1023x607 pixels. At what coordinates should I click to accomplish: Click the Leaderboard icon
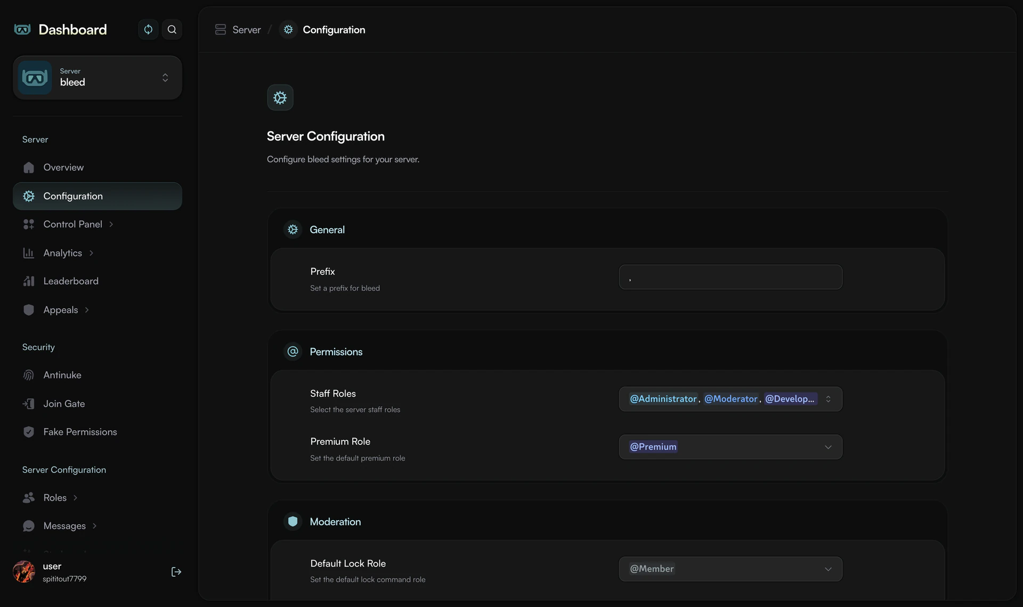click(x=29, y=281)
